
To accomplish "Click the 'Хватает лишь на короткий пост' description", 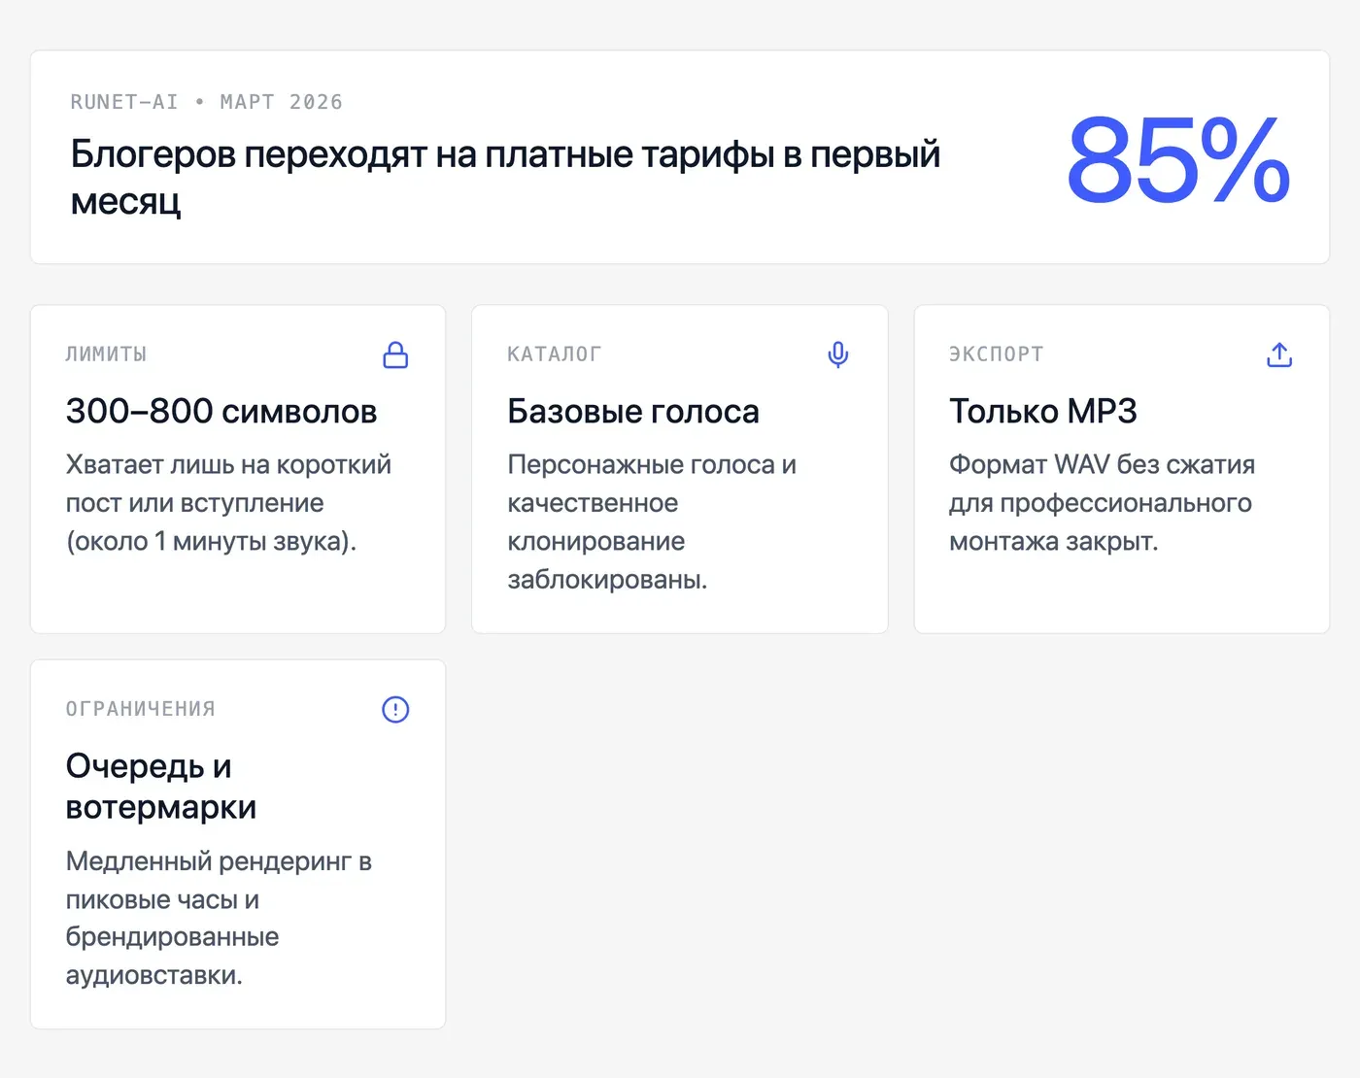I will [x=228, y=503].
